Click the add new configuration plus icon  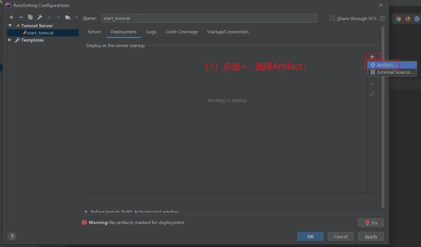(12, 17)
